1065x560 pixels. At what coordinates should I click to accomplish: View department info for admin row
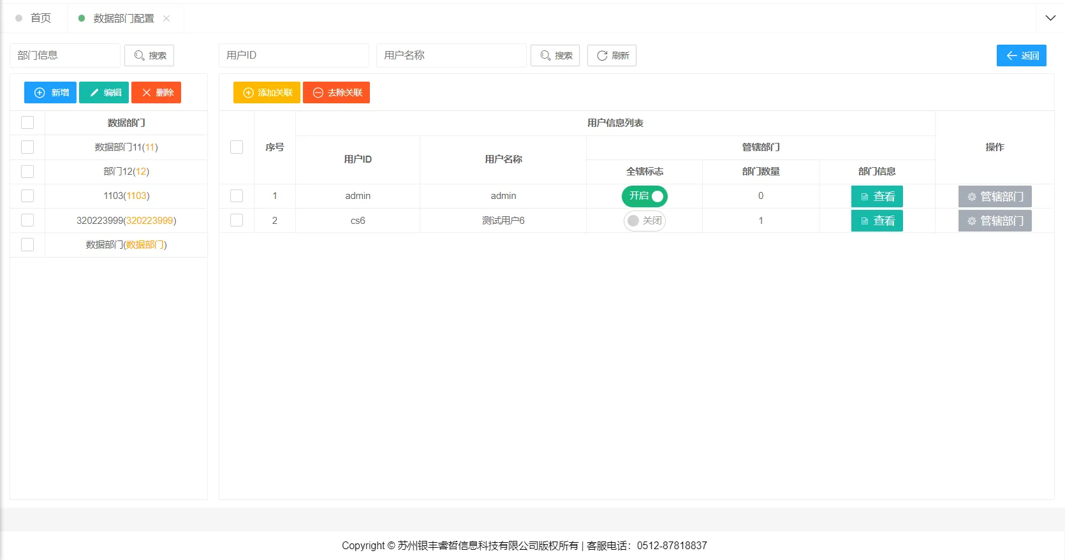tap(877, 196)
